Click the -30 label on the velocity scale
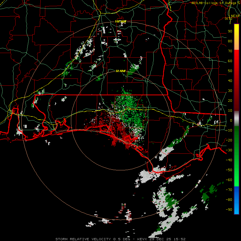This screenshot has width=241, height=241. point(229,150)
